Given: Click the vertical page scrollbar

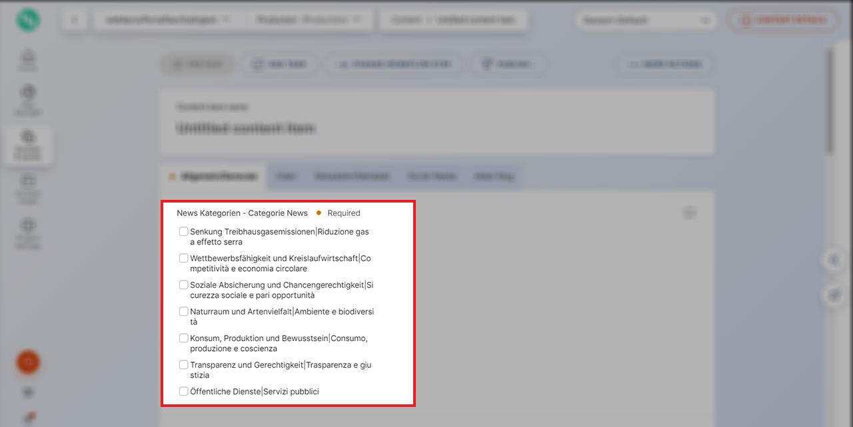Looking at the screenshot, I should (x=829, y=100).
